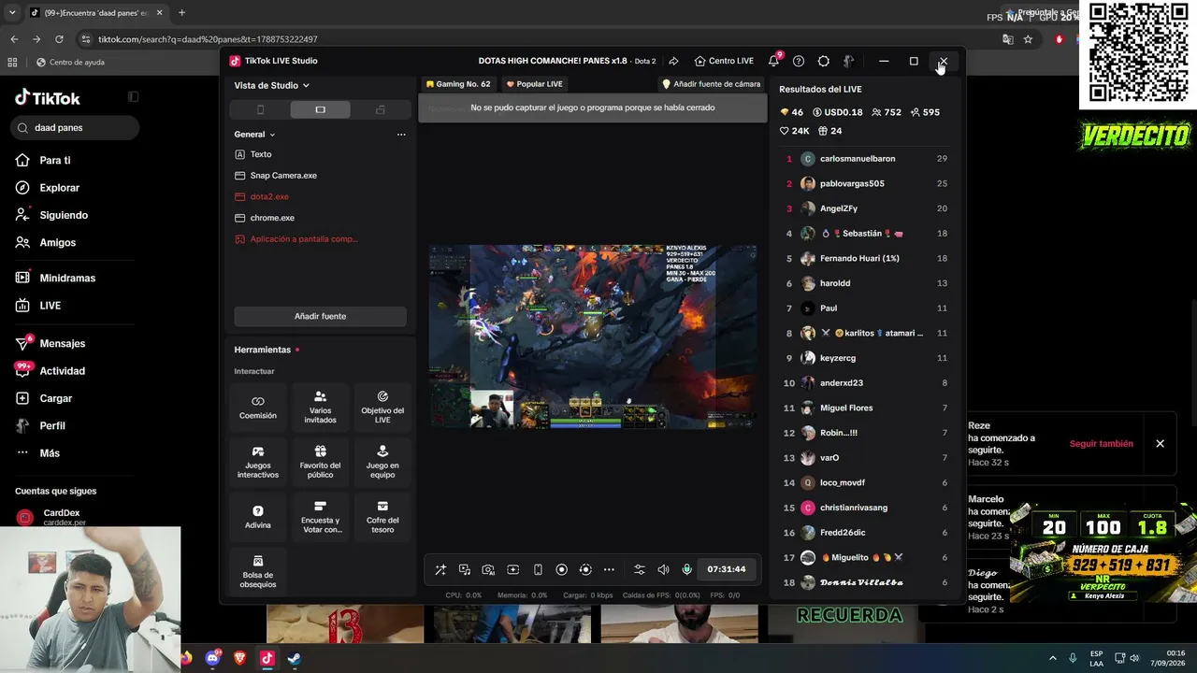Image resolution: width=1197 pixels, height=673 pixels.
Task: Open more options in the bottom toolbar
Action: (x=609, y=569)
